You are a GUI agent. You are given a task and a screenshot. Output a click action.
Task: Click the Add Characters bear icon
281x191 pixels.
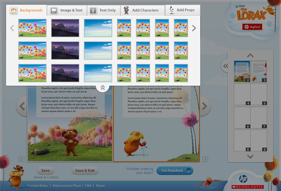(x=126, y=10)
